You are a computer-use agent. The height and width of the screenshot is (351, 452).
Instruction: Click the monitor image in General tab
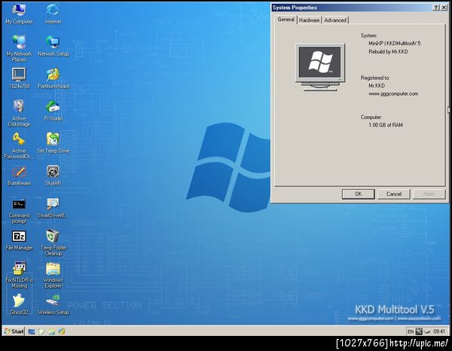click(320, 67)
